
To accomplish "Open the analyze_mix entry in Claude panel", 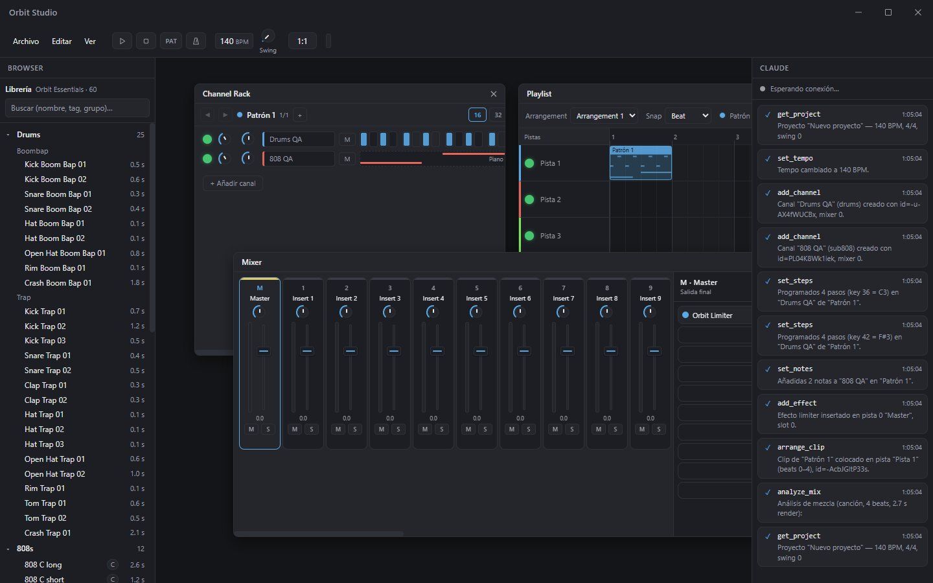I will [x=842, y=502].
